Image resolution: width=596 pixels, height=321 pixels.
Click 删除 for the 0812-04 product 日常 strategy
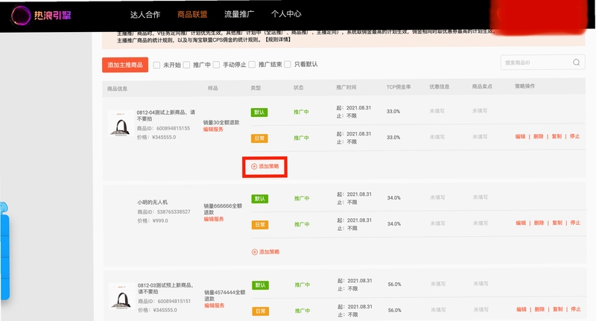pyautogui.click(x=539, y=136)
